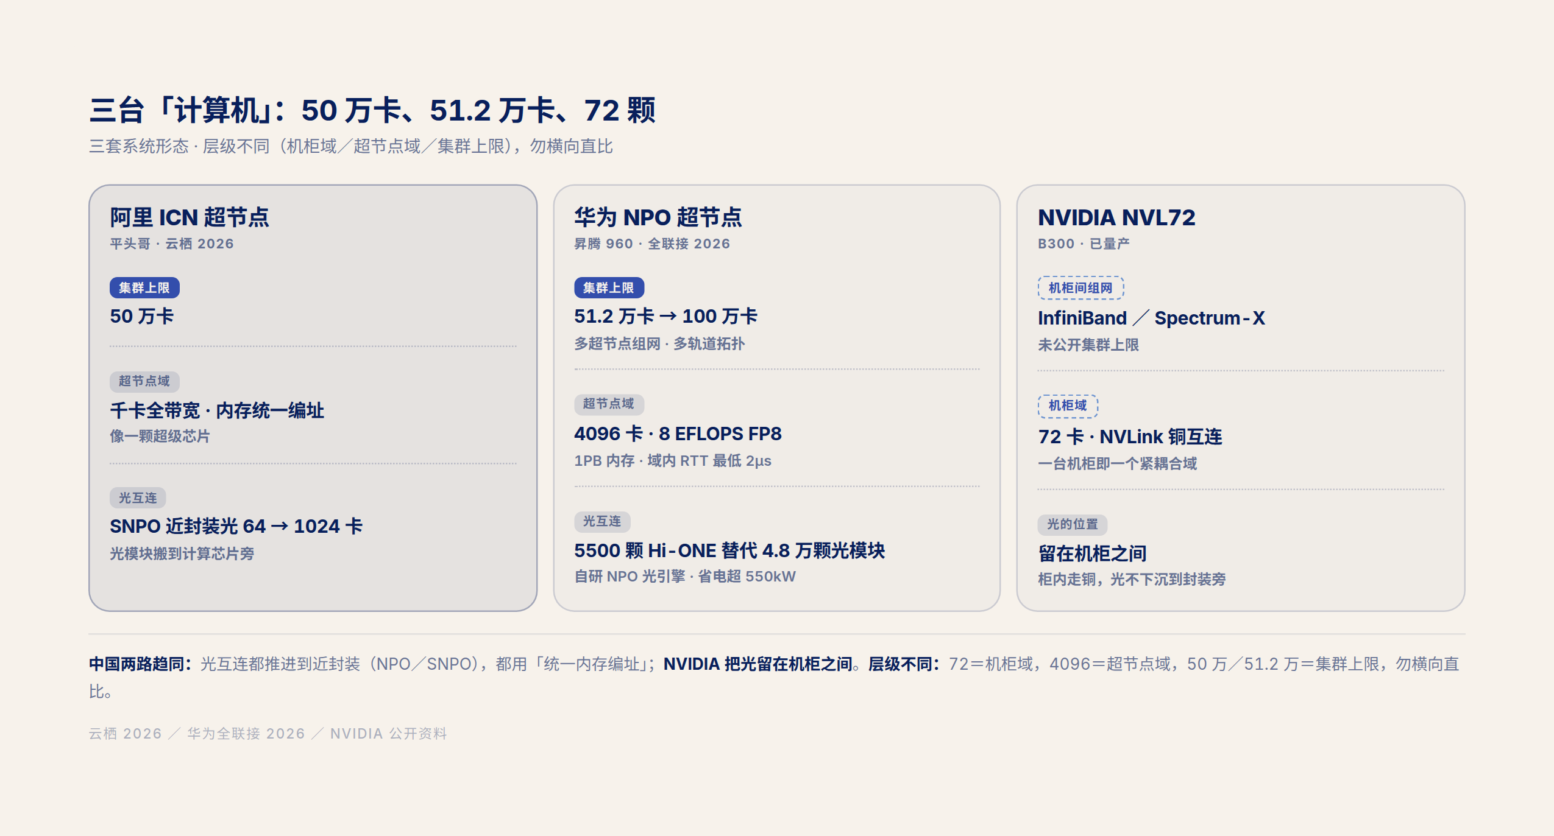Click 光模块搬到计算芯片旁 caption

pyautogui.click(x=182, y=553)
